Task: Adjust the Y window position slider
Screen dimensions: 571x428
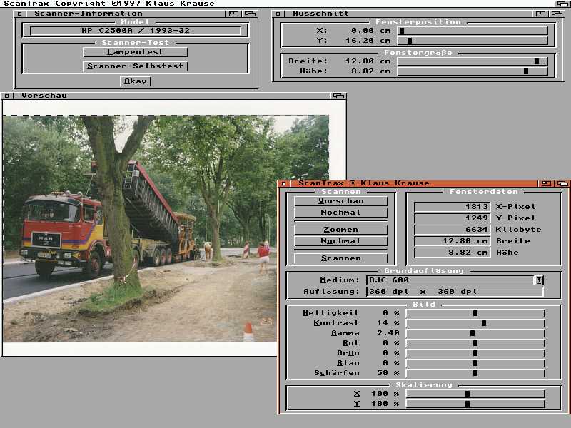Action: click(473, 41)
